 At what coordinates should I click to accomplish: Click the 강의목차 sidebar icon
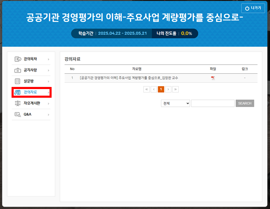pos(17,59)
